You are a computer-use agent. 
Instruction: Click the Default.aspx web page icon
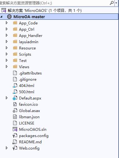coord(15,98)
